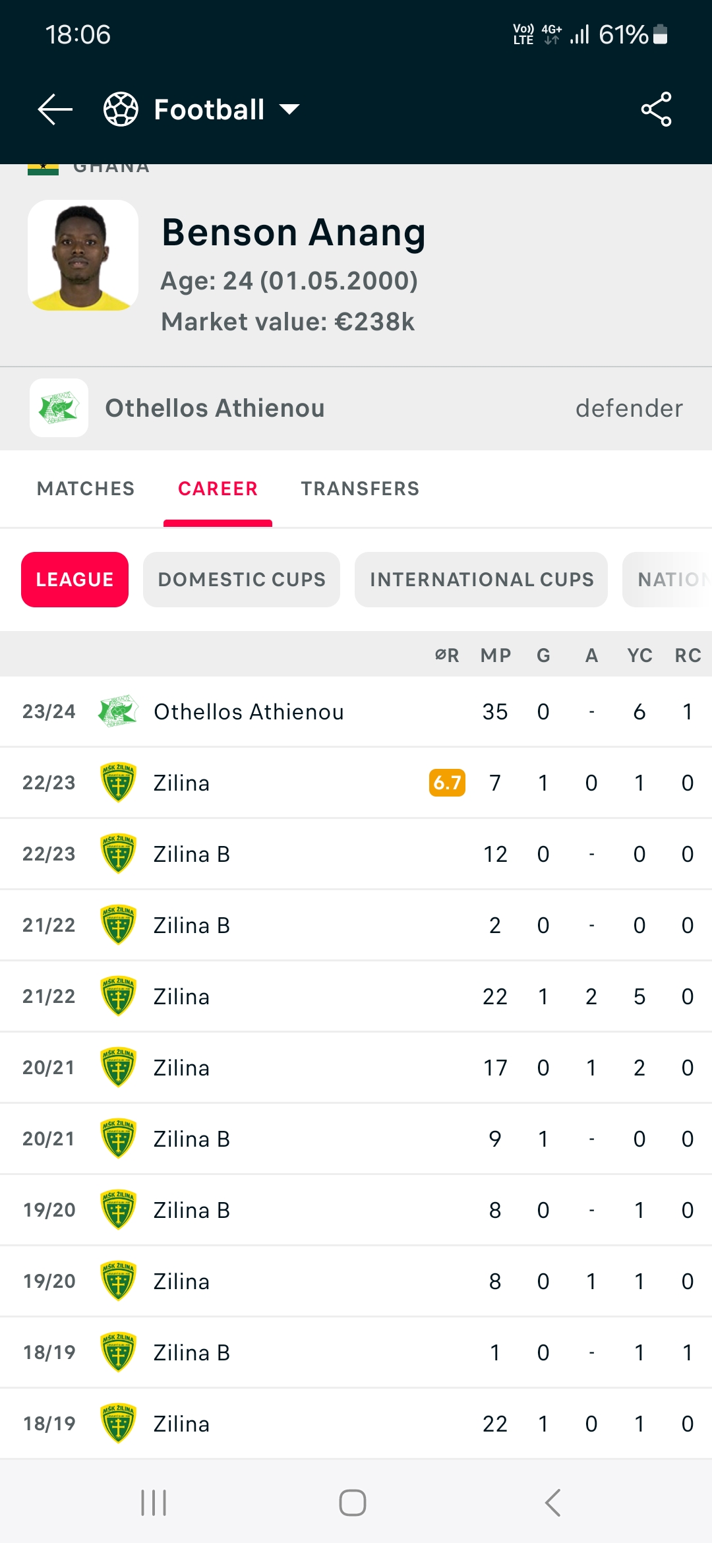Viewport: 712px width, 1543px height.
Task: Tap Zilina crest in 21/22 Zilina row
Action: [x=118, y=996]
